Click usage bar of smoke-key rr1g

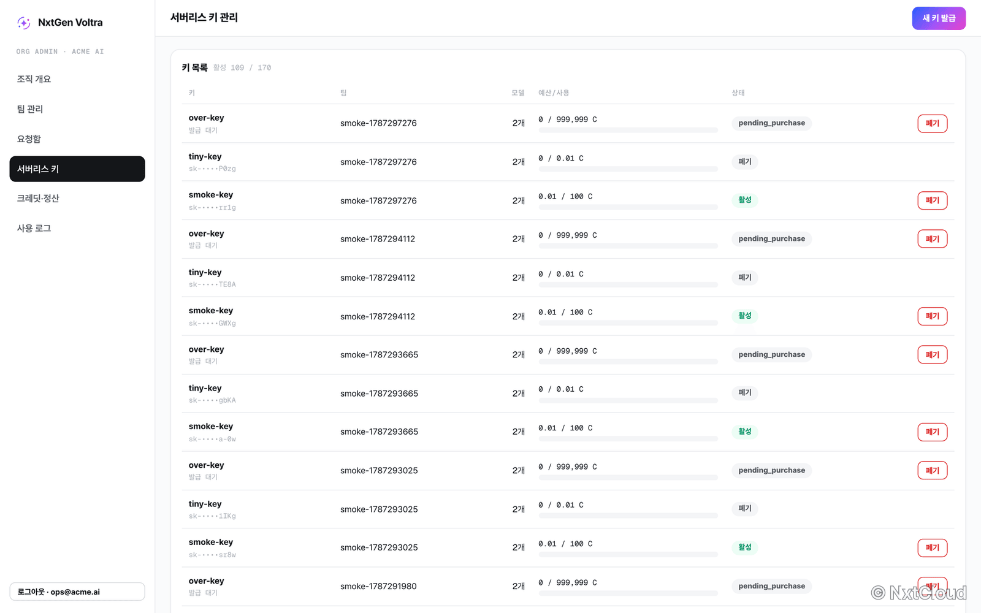pos(628,207)
